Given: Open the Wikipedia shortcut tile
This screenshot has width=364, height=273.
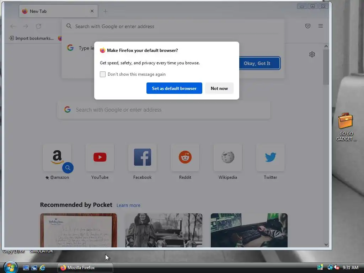Looking at the screenshot, I should click(228, 157).
